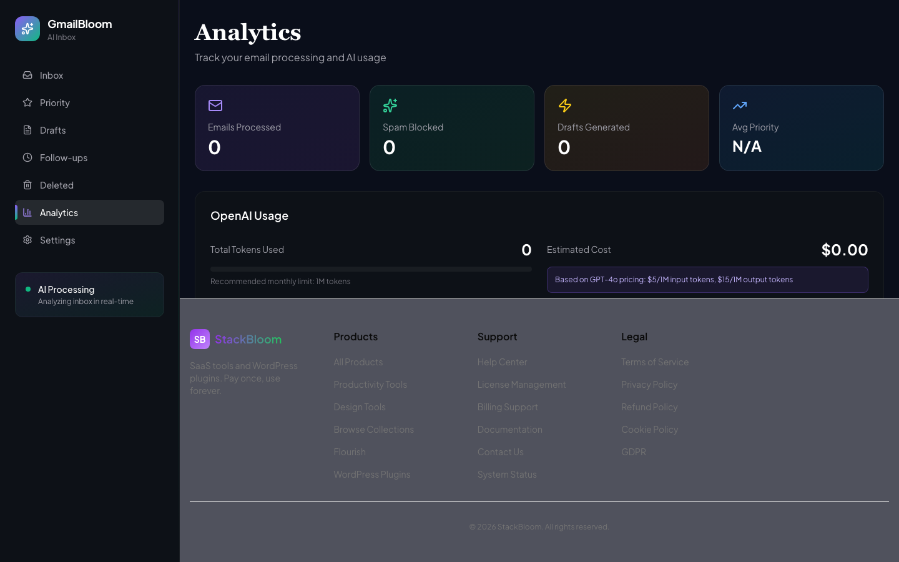Open Drafts from the sidebar
This screenshot has height=562, width=899.
52,130
